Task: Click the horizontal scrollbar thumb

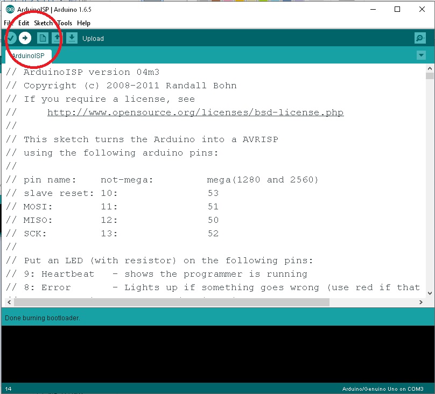Action: 172,302
